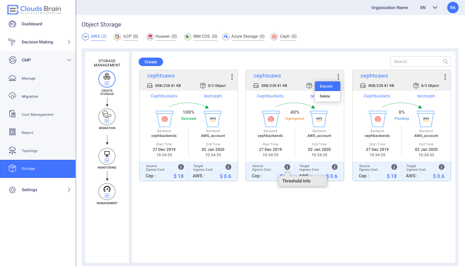Screen dimensions: 465x266
Task: Click the 100% Succeed progress indicator
Action: coord(188,115)
